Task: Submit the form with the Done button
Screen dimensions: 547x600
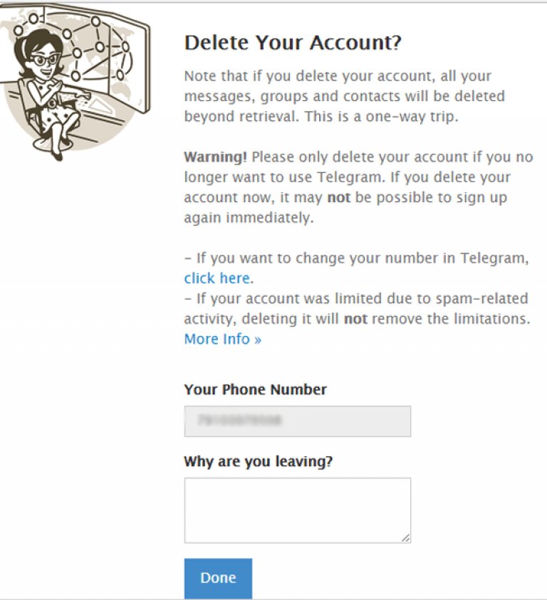Action: pyautogui.click(x=218, y=578)
